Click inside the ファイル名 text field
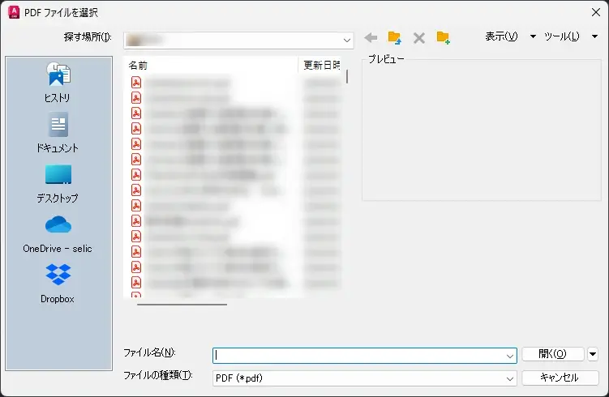This screenshot has width=609, height=397. (x=357, y=356)
